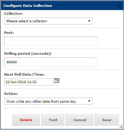Open the Collector dropdown list
The width and height of the screenshot is (124, 130).
48,21
